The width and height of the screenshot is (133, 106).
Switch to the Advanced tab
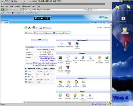(57, 33)
